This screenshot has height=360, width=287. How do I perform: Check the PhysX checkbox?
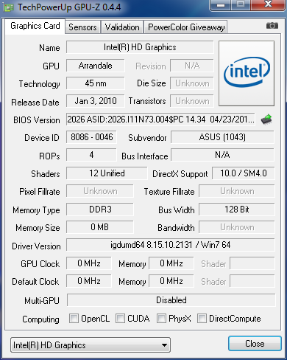(x=161, y=318)
